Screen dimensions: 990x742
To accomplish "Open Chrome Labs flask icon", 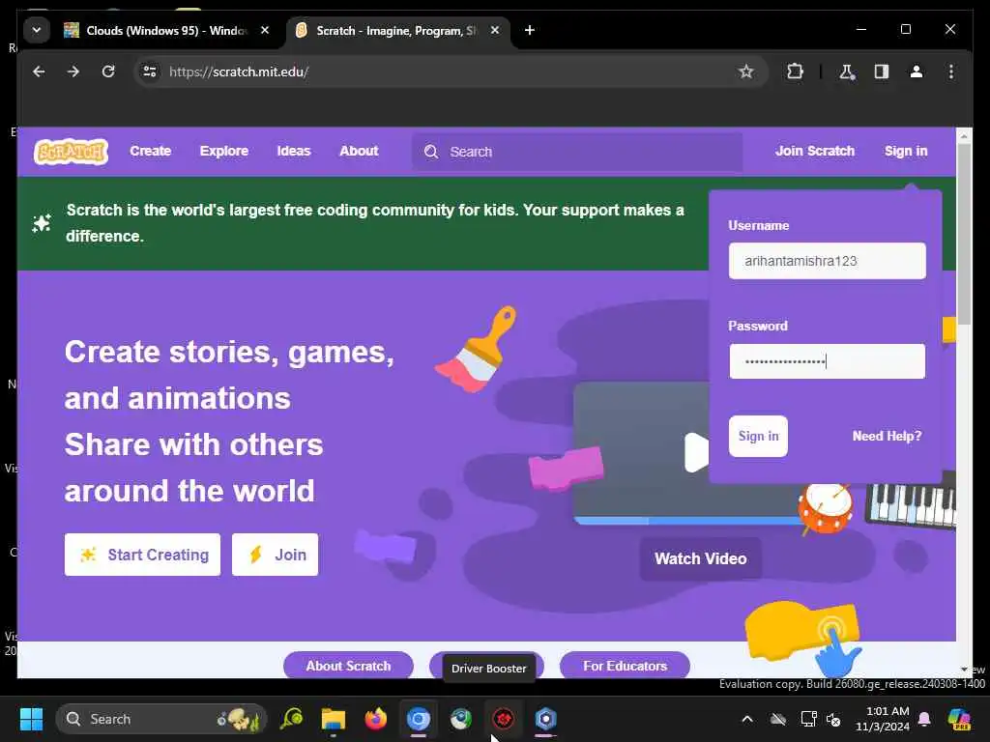I will [x=847, y=71].
